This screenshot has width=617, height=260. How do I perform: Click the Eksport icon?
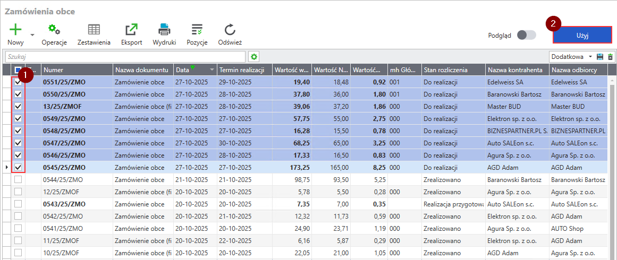tap(131, 30)
